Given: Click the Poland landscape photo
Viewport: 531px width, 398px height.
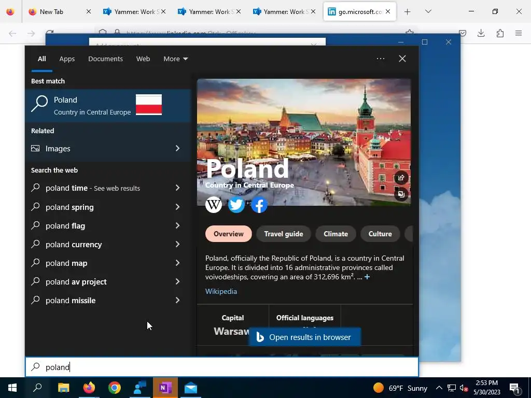Looking at the screenshot, I should click(304, 142).
